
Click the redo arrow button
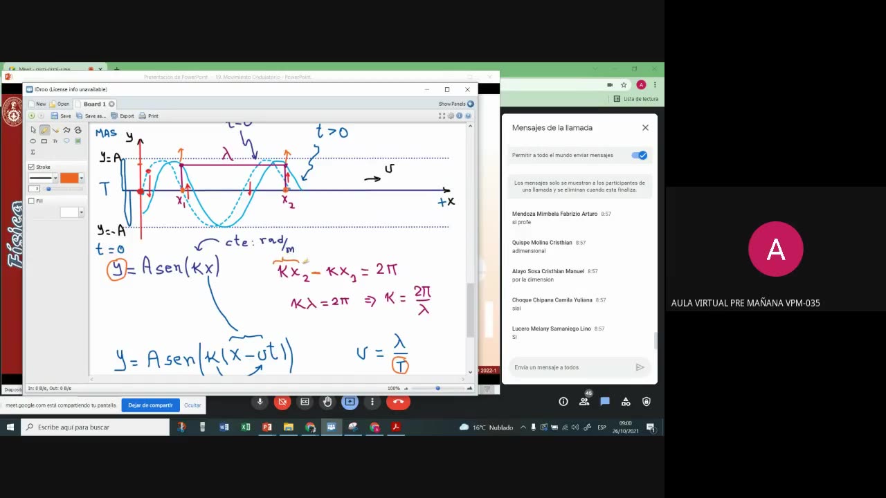pos(41,116)
